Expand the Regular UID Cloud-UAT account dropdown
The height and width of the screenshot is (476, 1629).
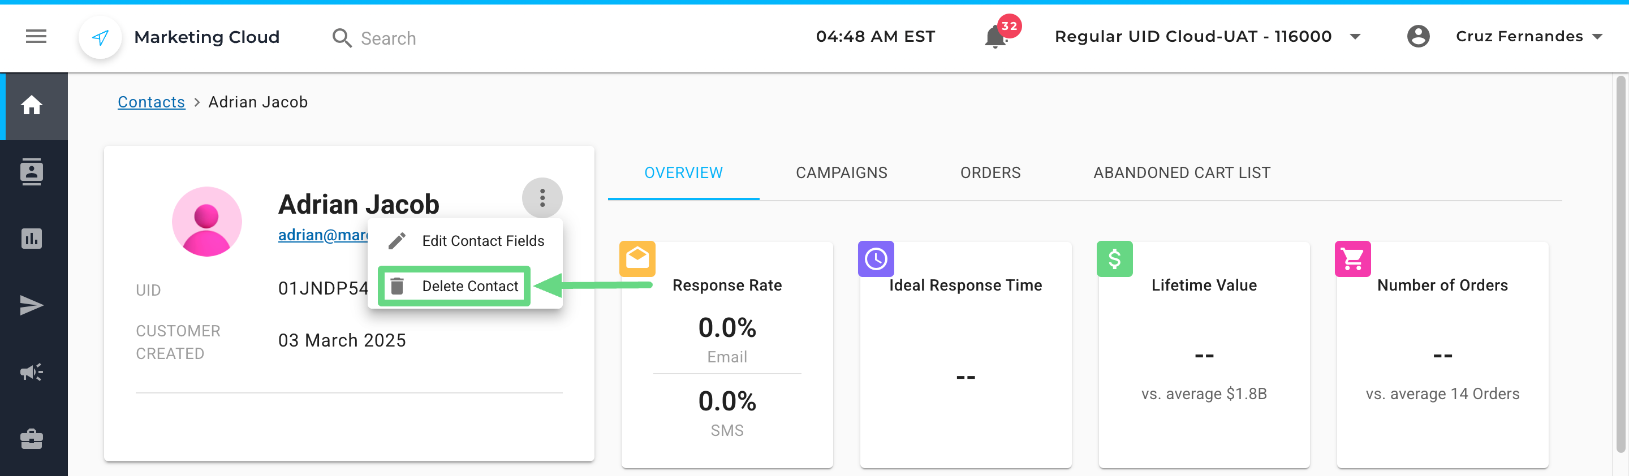(1207, 37)
